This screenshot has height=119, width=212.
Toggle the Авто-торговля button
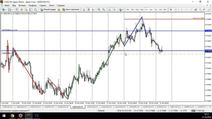click(71, 10)
